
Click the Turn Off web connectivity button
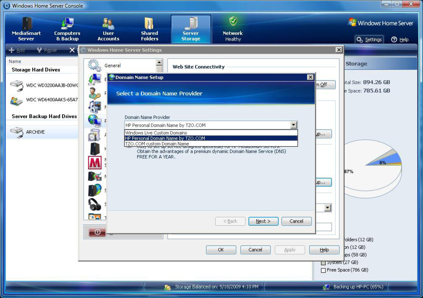(325, 84)
